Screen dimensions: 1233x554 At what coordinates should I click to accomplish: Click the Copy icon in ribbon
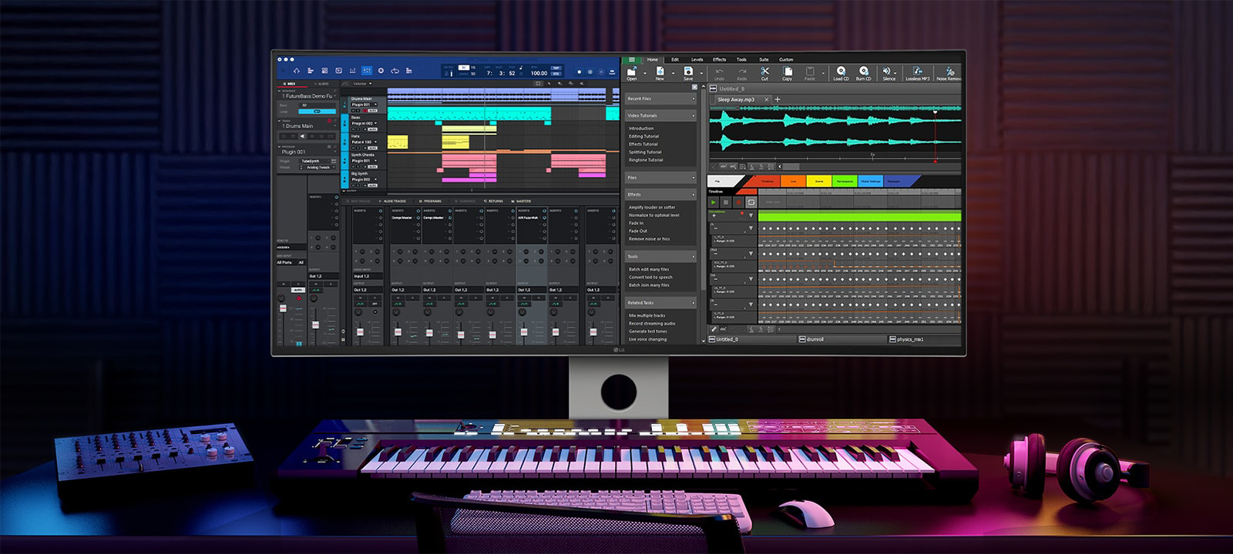[787, 72]
